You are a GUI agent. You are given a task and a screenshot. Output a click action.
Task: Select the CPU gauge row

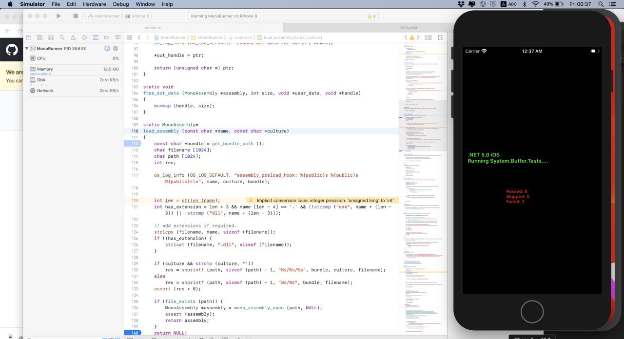tap(74, 58)
